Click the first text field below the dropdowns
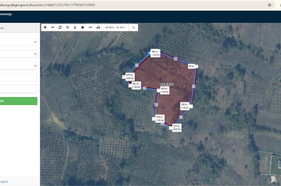 click(x=19, y=77)
